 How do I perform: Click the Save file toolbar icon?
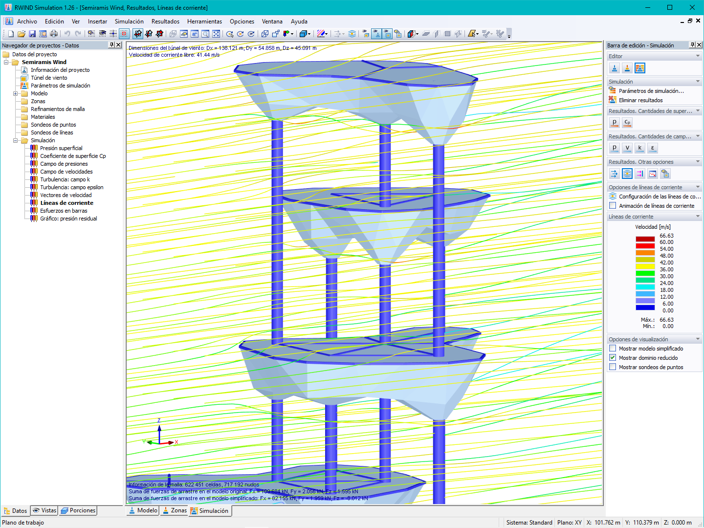click(x=32, y=34)
